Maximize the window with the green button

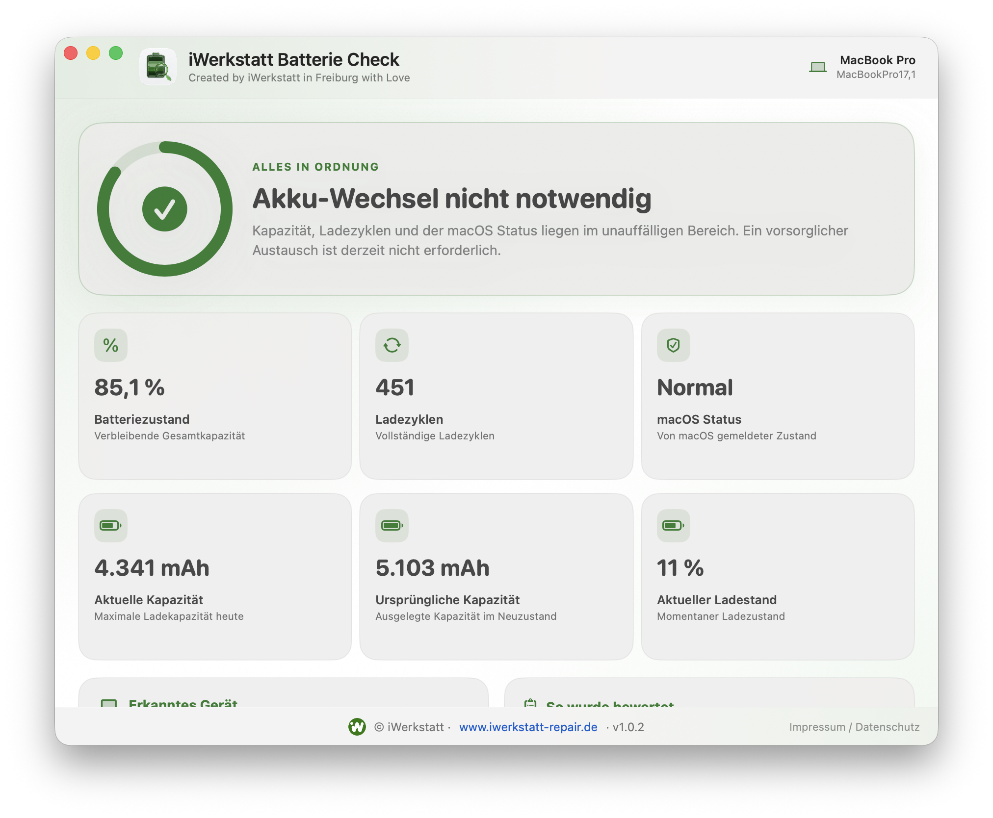coord(116,53)
